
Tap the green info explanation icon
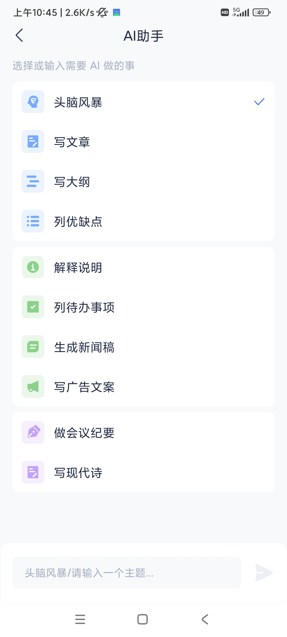tap(33, 267)
